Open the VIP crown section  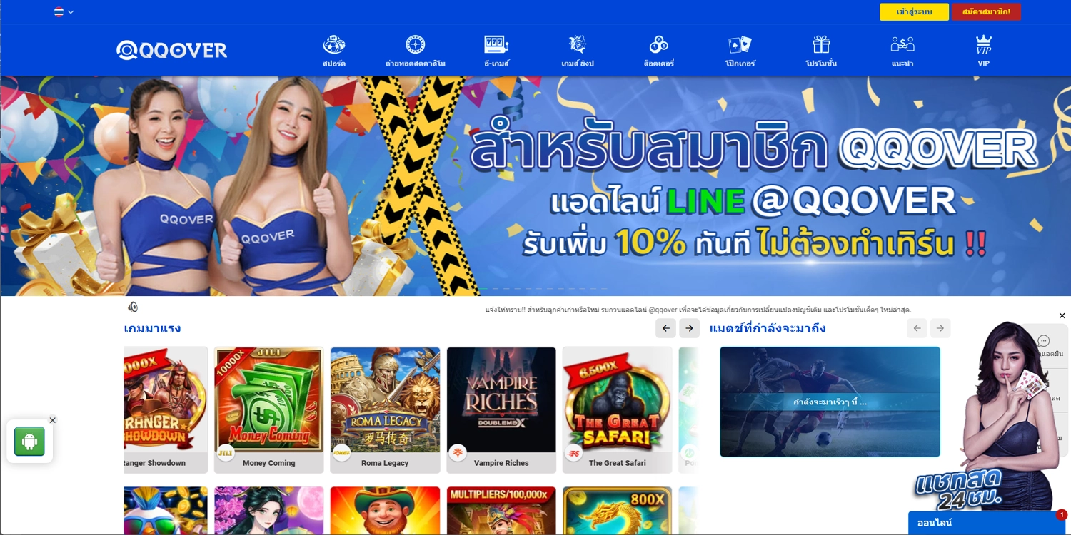(984, 51)
